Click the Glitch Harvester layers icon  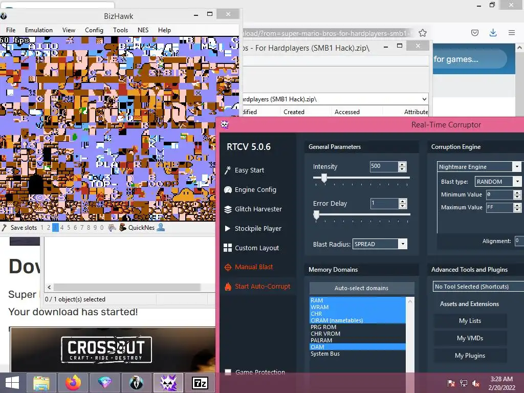(x=228, y=209)
